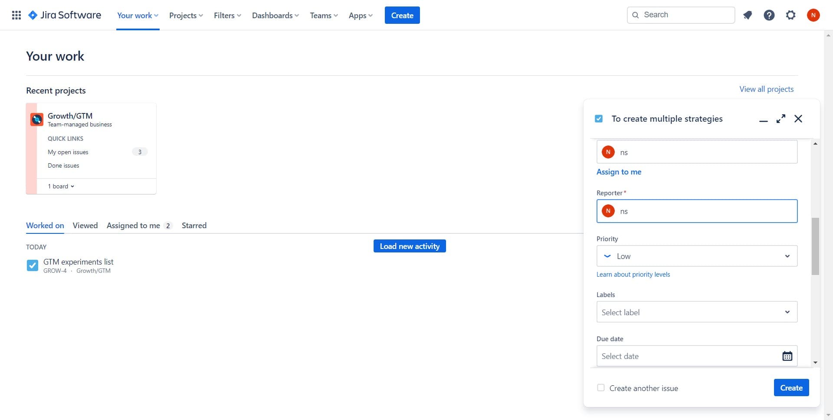
Task: Uncheck the GTM experiments list item
Action: point(32,265)
